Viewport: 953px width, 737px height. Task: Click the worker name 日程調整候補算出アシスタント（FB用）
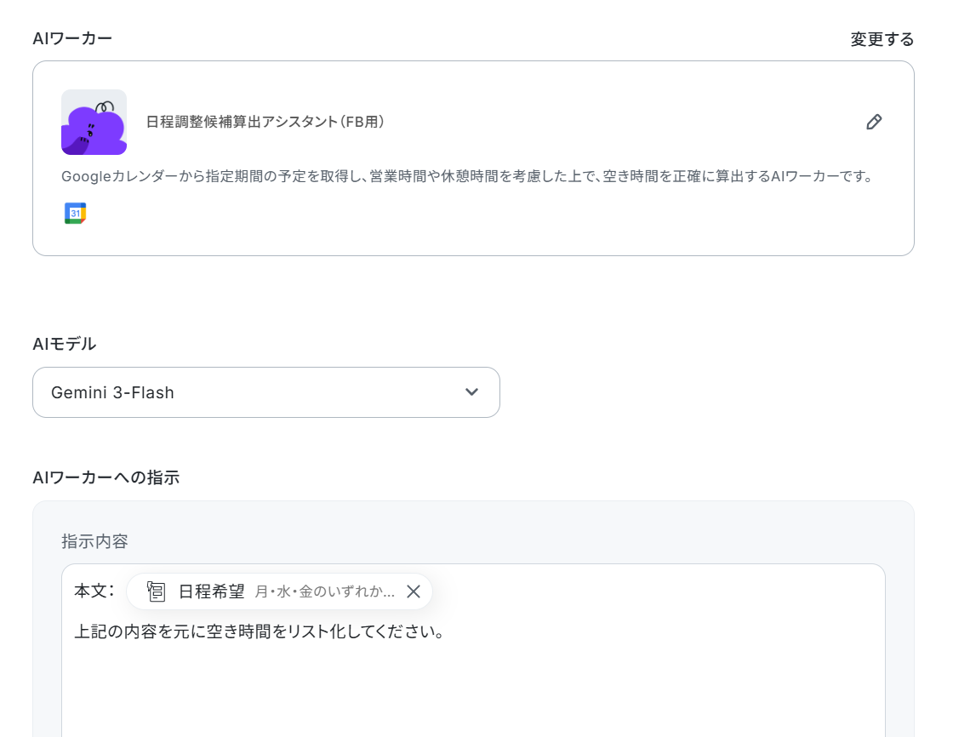265,122
